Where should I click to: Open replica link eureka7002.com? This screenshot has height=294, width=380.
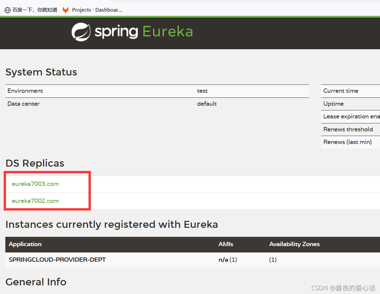point(35,201)
